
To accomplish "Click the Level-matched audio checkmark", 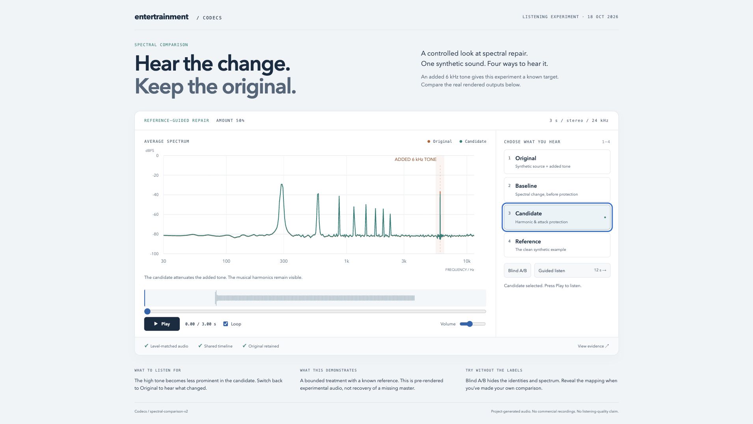I will pos(147,346).
